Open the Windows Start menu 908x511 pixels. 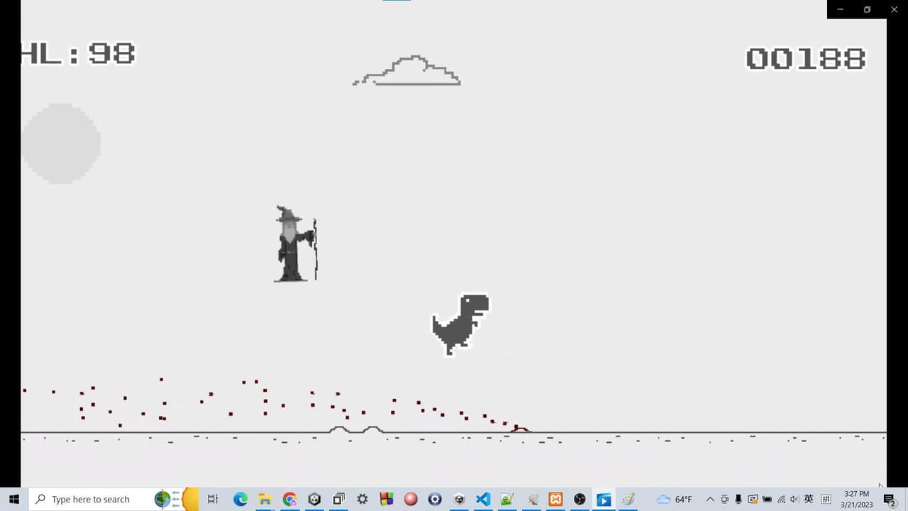tap(13, 499)
